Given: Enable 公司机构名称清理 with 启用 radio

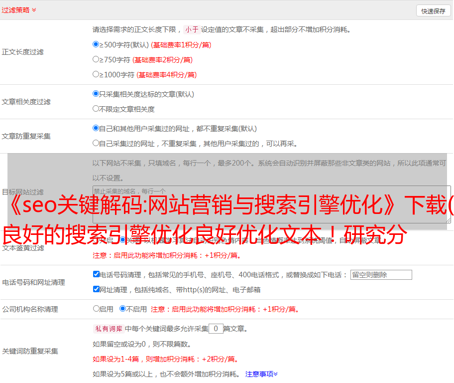Looking at the screenshot, I should [97, 309].
